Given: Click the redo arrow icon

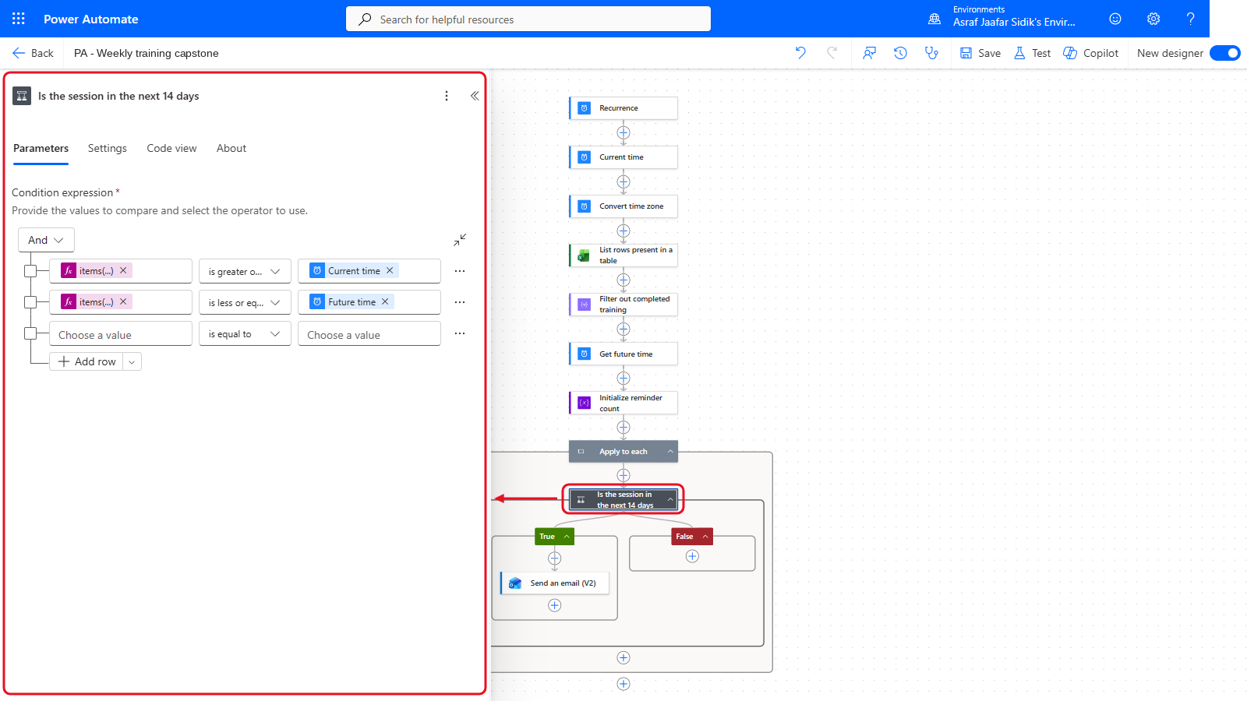Looking at the screenshot, I should [x=832, y=53].
